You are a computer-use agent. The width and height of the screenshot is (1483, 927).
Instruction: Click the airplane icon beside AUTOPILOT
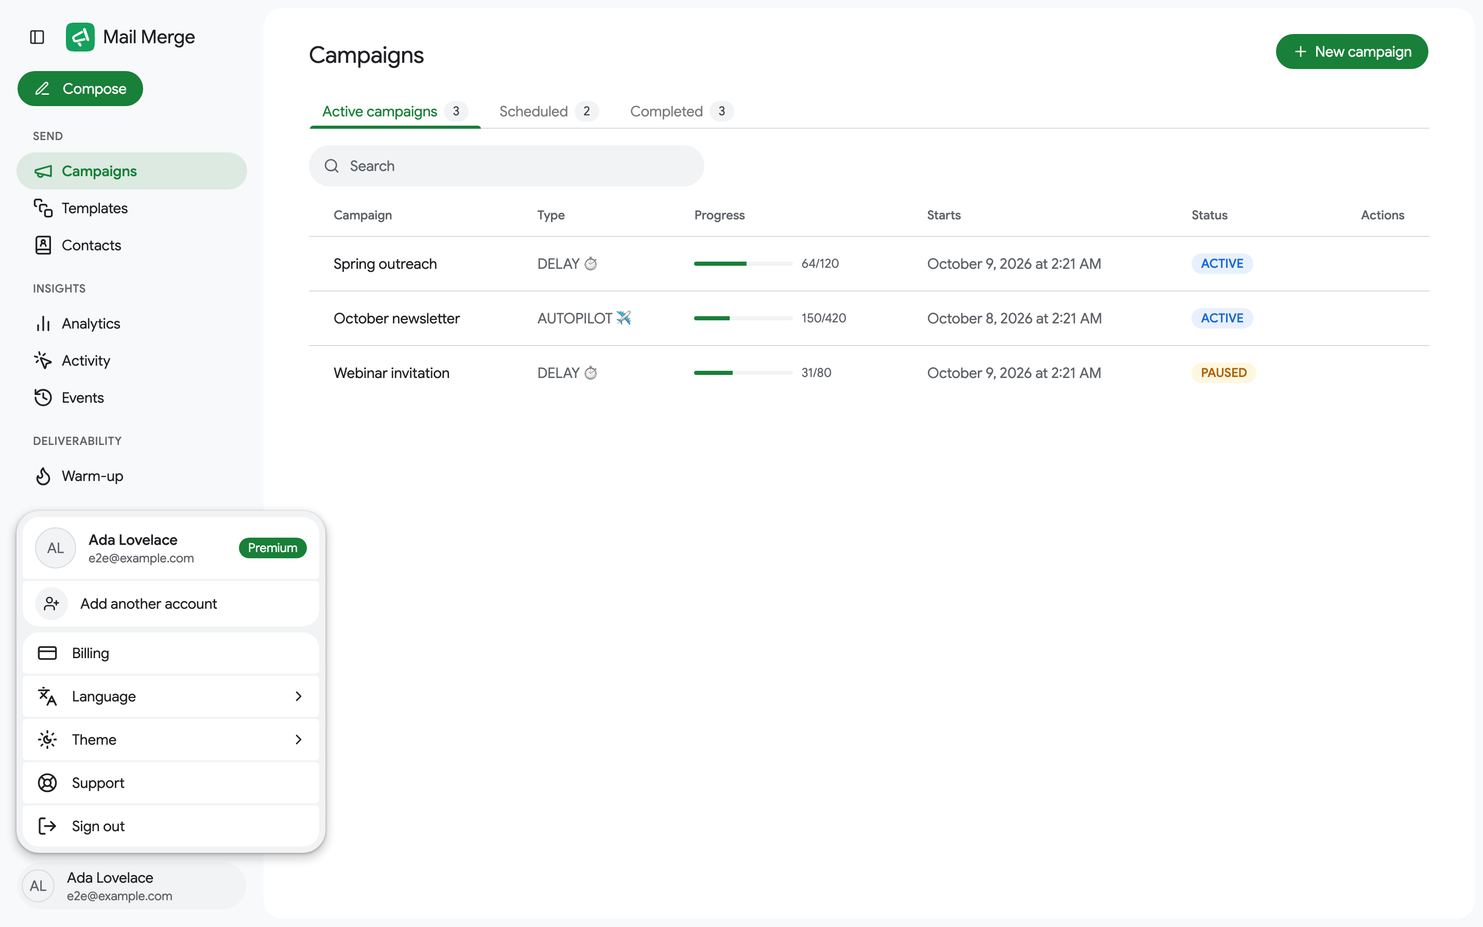pos(623,318)
